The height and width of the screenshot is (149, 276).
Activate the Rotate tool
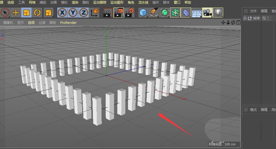(37, 13)
